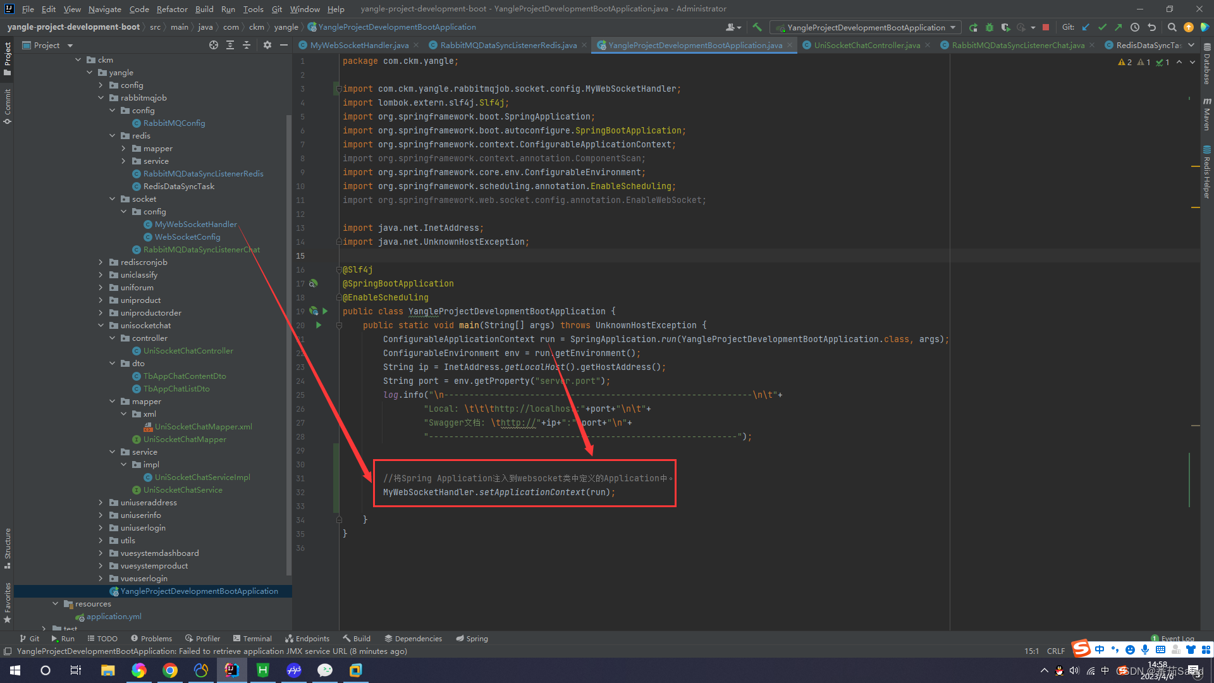Open the Refactor menu
This screenshot has width=1214, height=683.
coord(172,9)
